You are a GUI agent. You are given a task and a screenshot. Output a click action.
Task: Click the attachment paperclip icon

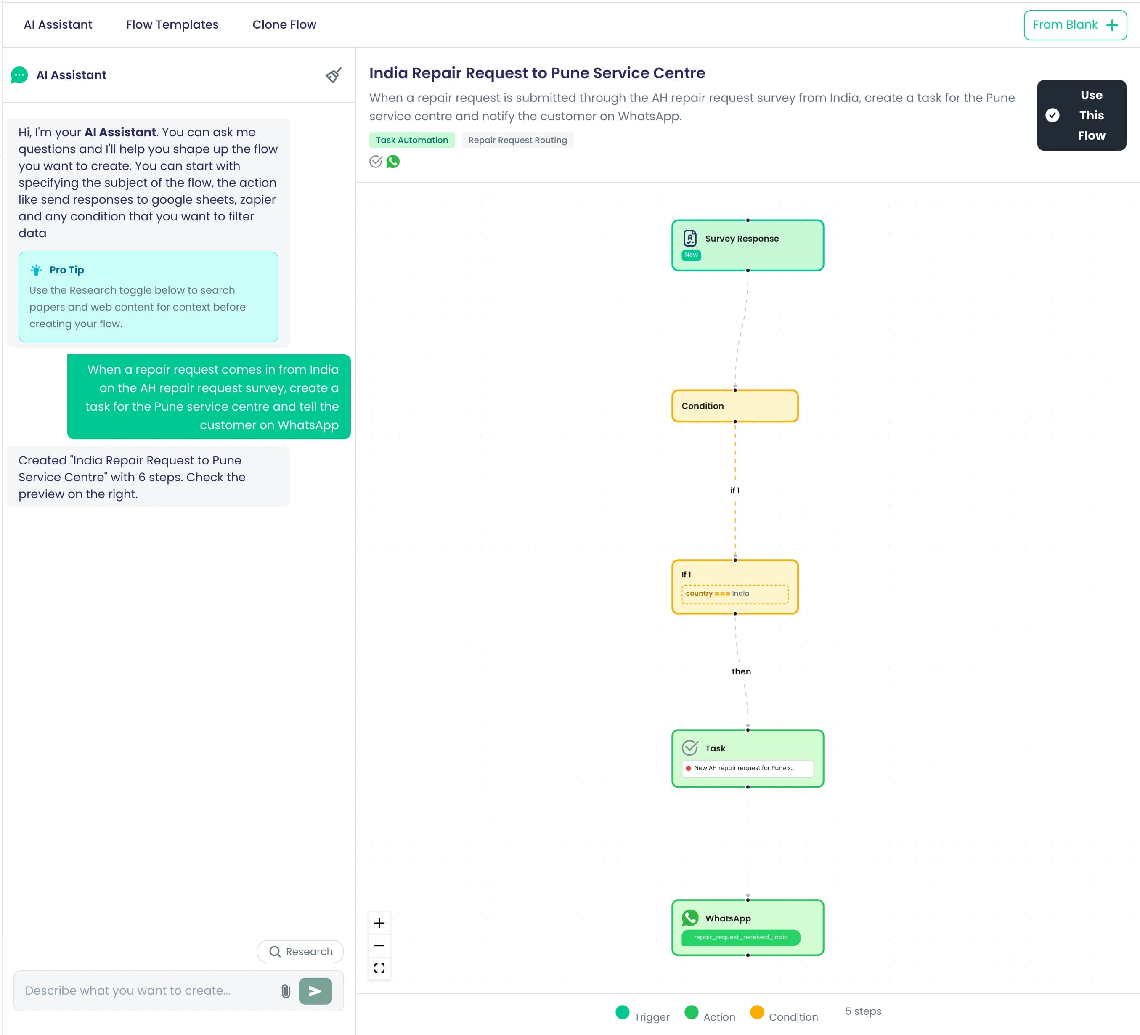coord(286,991)
